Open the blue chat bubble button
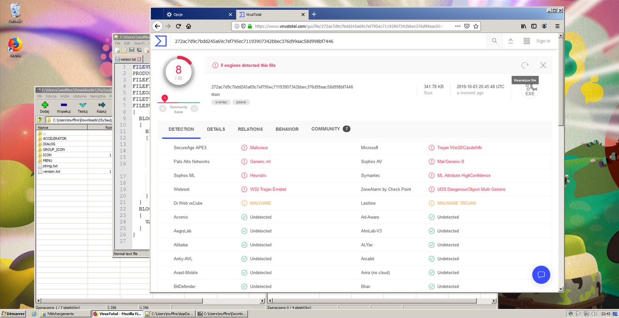The width and height of the screenshot is (619, 318). click(x=541, y=274)
